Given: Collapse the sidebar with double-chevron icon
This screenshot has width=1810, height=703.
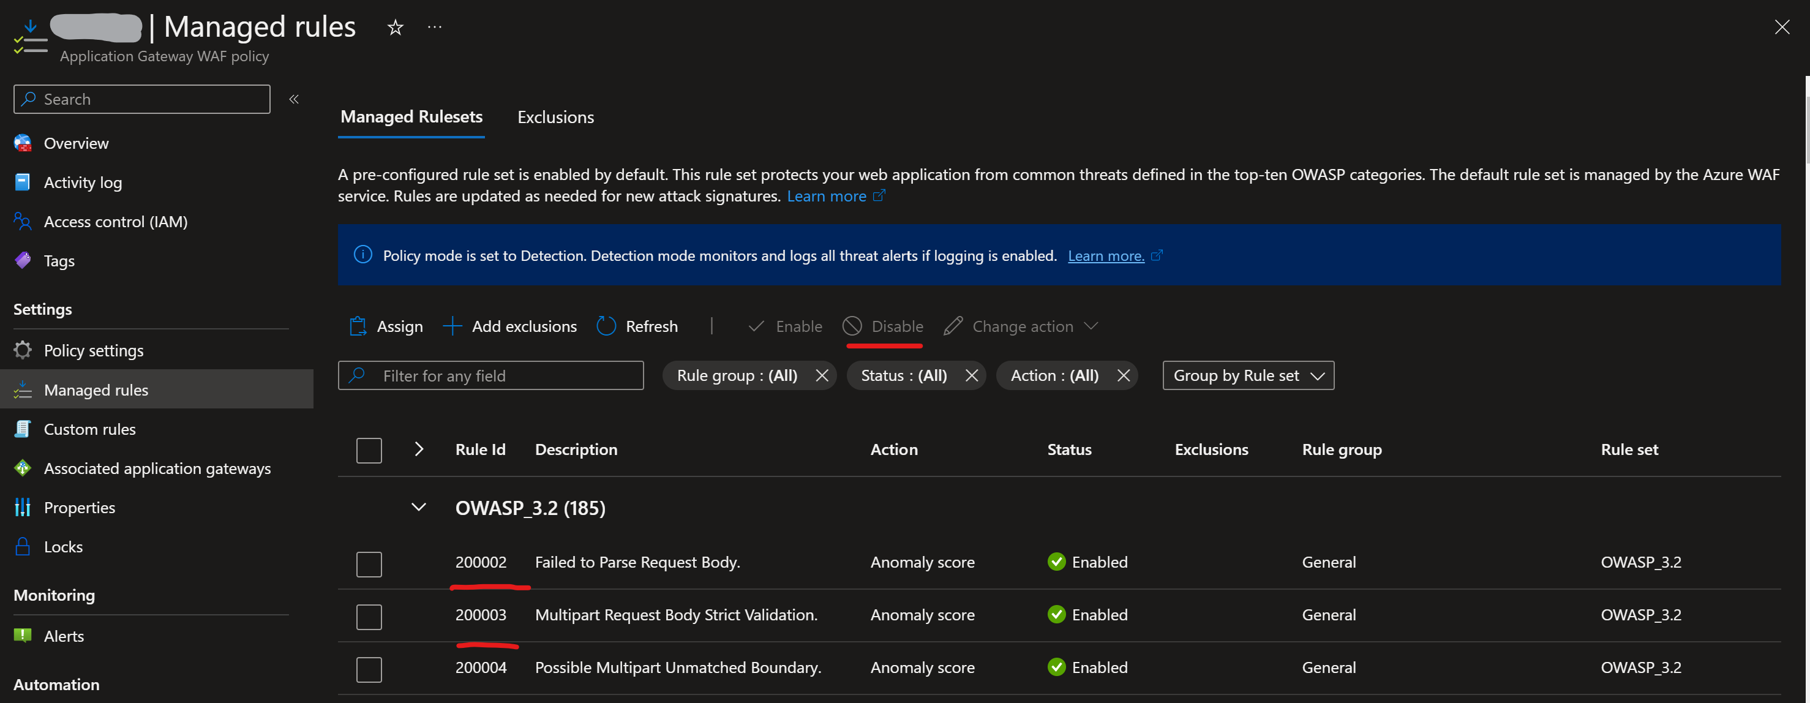Looking at the screenshot, I should pyautogui.click(x=294, y=99).
